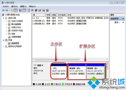Select the (C:) 39.07 GB partition block
Viewport: 126px width, 90px height.
coord(59,71)
